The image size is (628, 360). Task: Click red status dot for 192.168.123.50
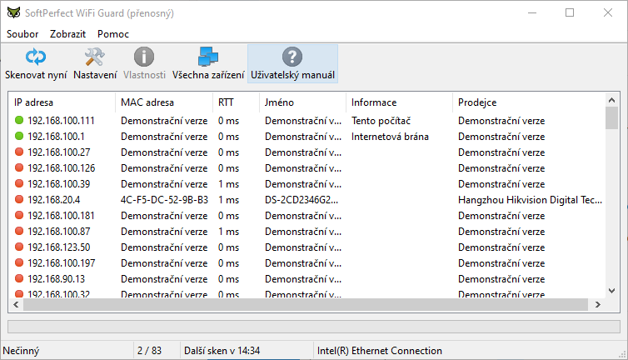pos(19,247)
